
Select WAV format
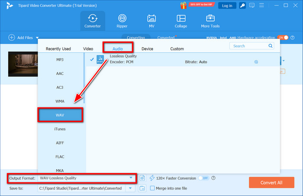pyautogui.click(x=60, y=115)
